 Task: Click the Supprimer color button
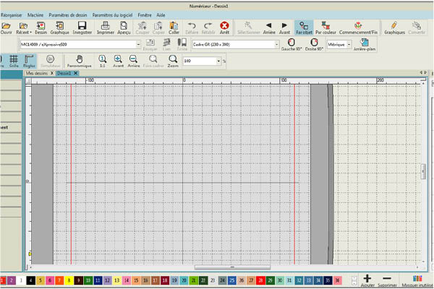tap(387, 280)
